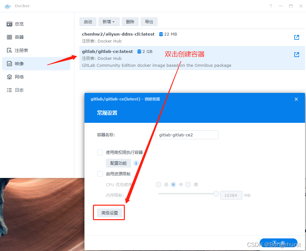This screenshot has height=251, width=306.
Task: Click the info icon next to 配置功能
Action: pos(136,163)
